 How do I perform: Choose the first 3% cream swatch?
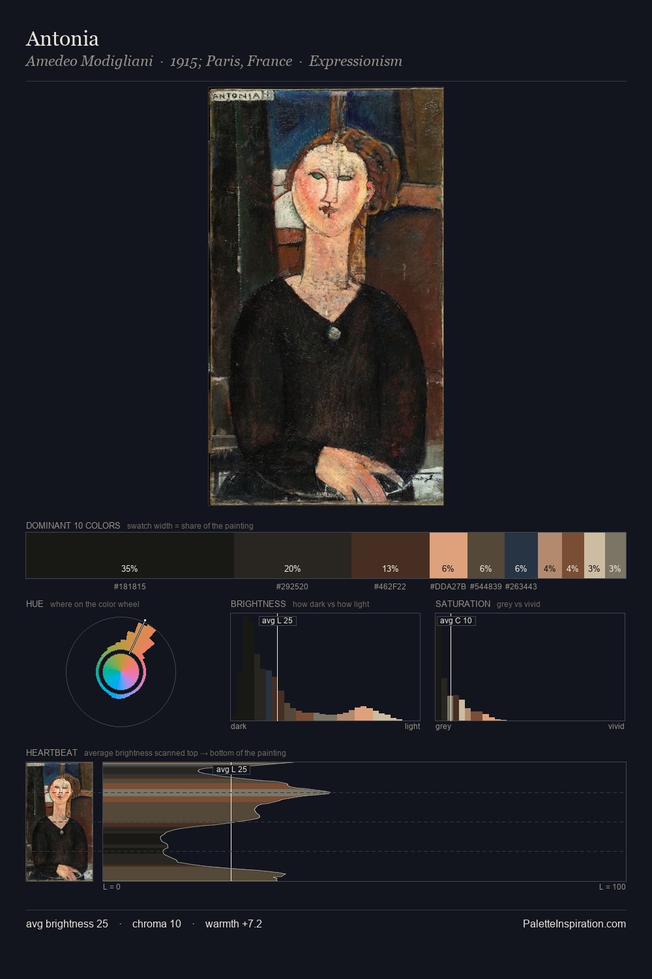(x=595, y=555)
